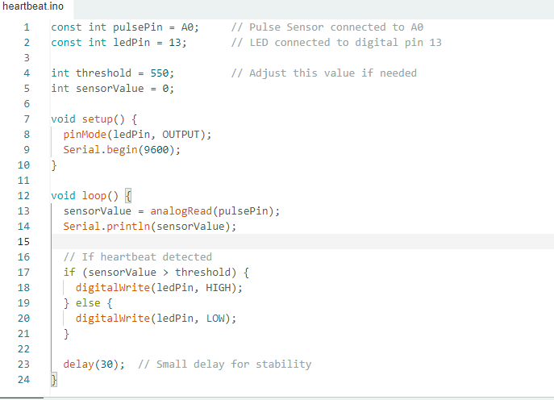Click the ledPin value 13
Image resolution: width=554 pixels, height=400 pixels.
[x=177, y=43]
